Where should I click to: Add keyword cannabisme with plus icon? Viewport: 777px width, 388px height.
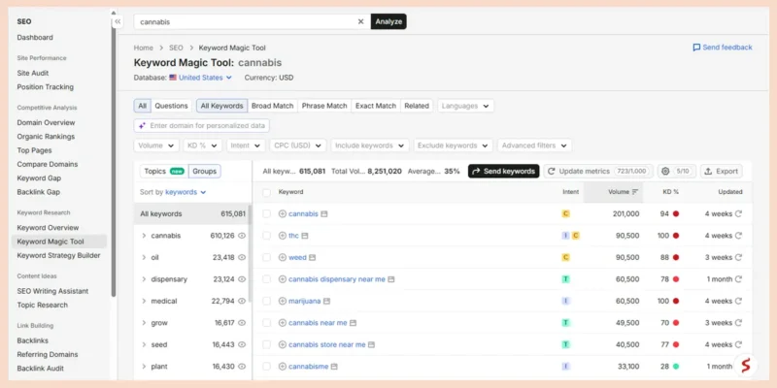click(283, 367)
